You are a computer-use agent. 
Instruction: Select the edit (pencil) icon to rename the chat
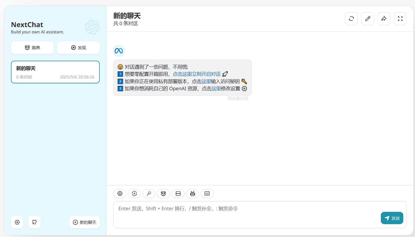[x=367, y=19]
